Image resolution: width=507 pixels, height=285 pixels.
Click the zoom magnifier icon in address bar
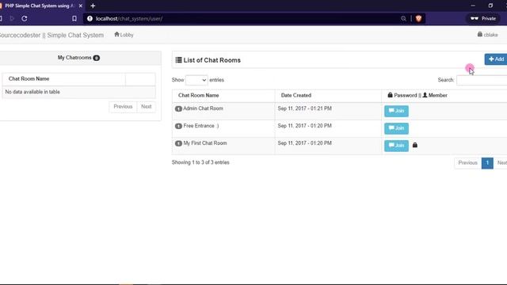403,18
